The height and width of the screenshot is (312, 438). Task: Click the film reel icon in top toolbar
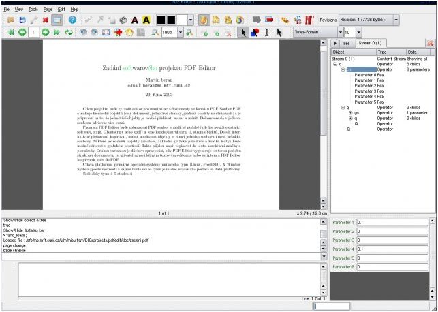123,20
